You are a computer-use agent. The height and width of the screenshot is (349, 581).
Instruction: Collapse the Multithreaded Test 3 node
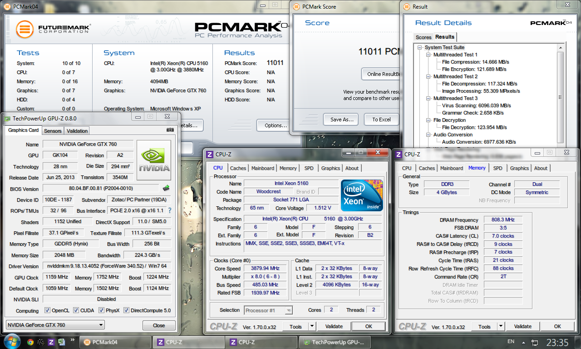[429, 98]
